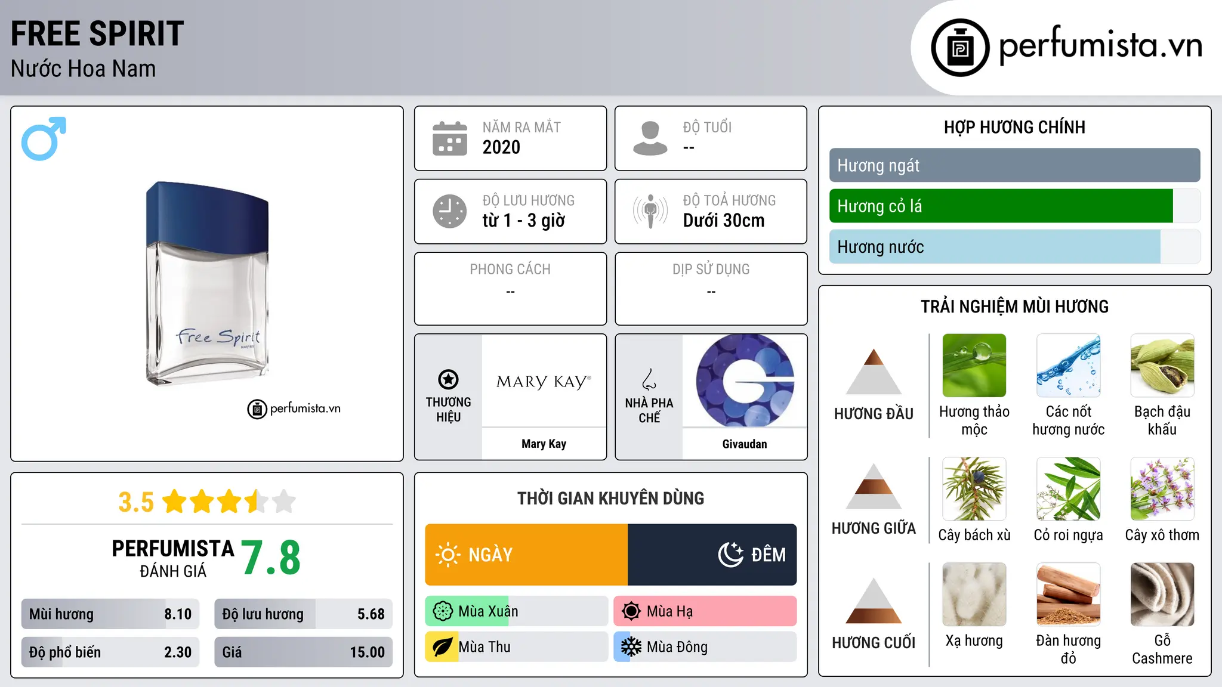Click the launch year 2020 value
Viewport: 1222px width, 687px height.
501,147
